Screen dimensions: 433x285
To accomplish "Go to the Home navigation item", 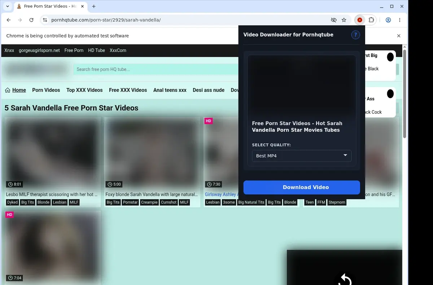I will 19,90.
